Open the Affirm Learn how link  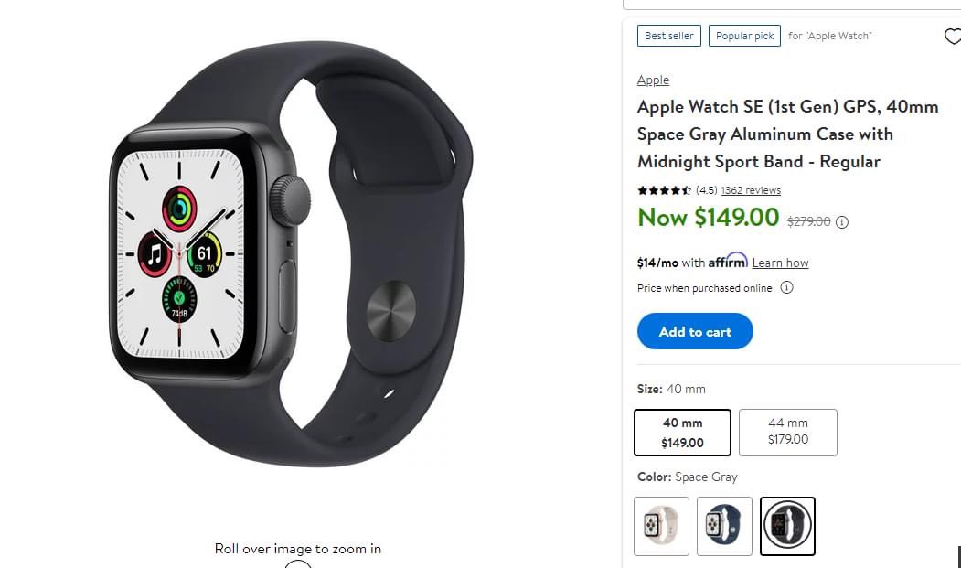click(x=780, y=263)
